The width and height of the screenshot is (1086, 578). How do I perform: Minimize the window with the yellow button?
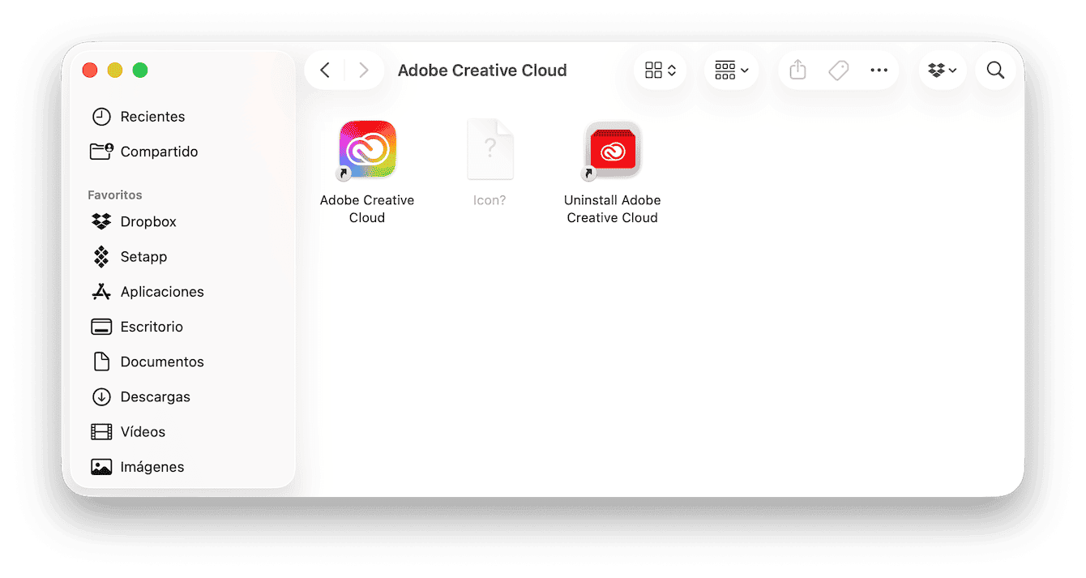[x=115, y=71]
